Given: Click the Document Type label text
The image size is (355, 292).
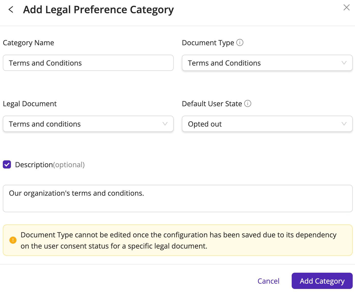Looking at the screenshot, I should coord(208,43).
